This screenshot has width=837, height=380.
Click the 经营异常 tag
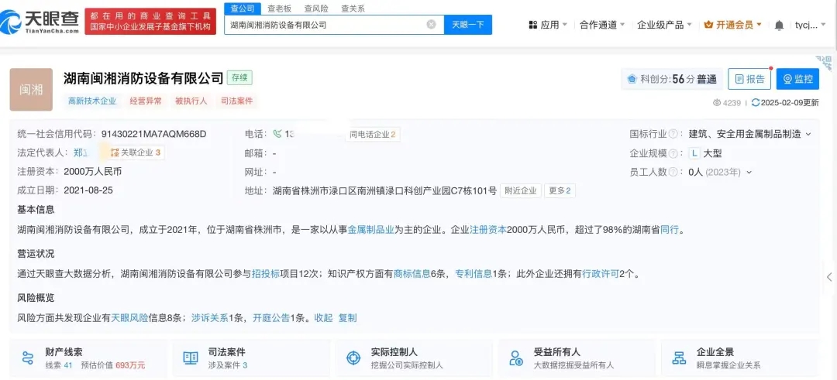click(x=146, y=101)
